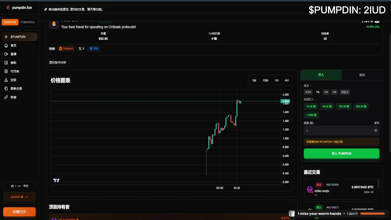Switch to the 买入 buy tab
The width and height of the screenshot is (391, 220).
(321, 75)
